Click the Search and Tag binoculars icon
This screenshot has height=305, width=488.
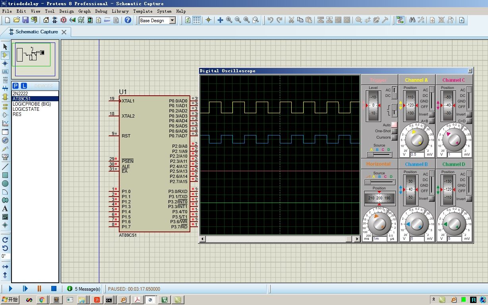point(412,20)
